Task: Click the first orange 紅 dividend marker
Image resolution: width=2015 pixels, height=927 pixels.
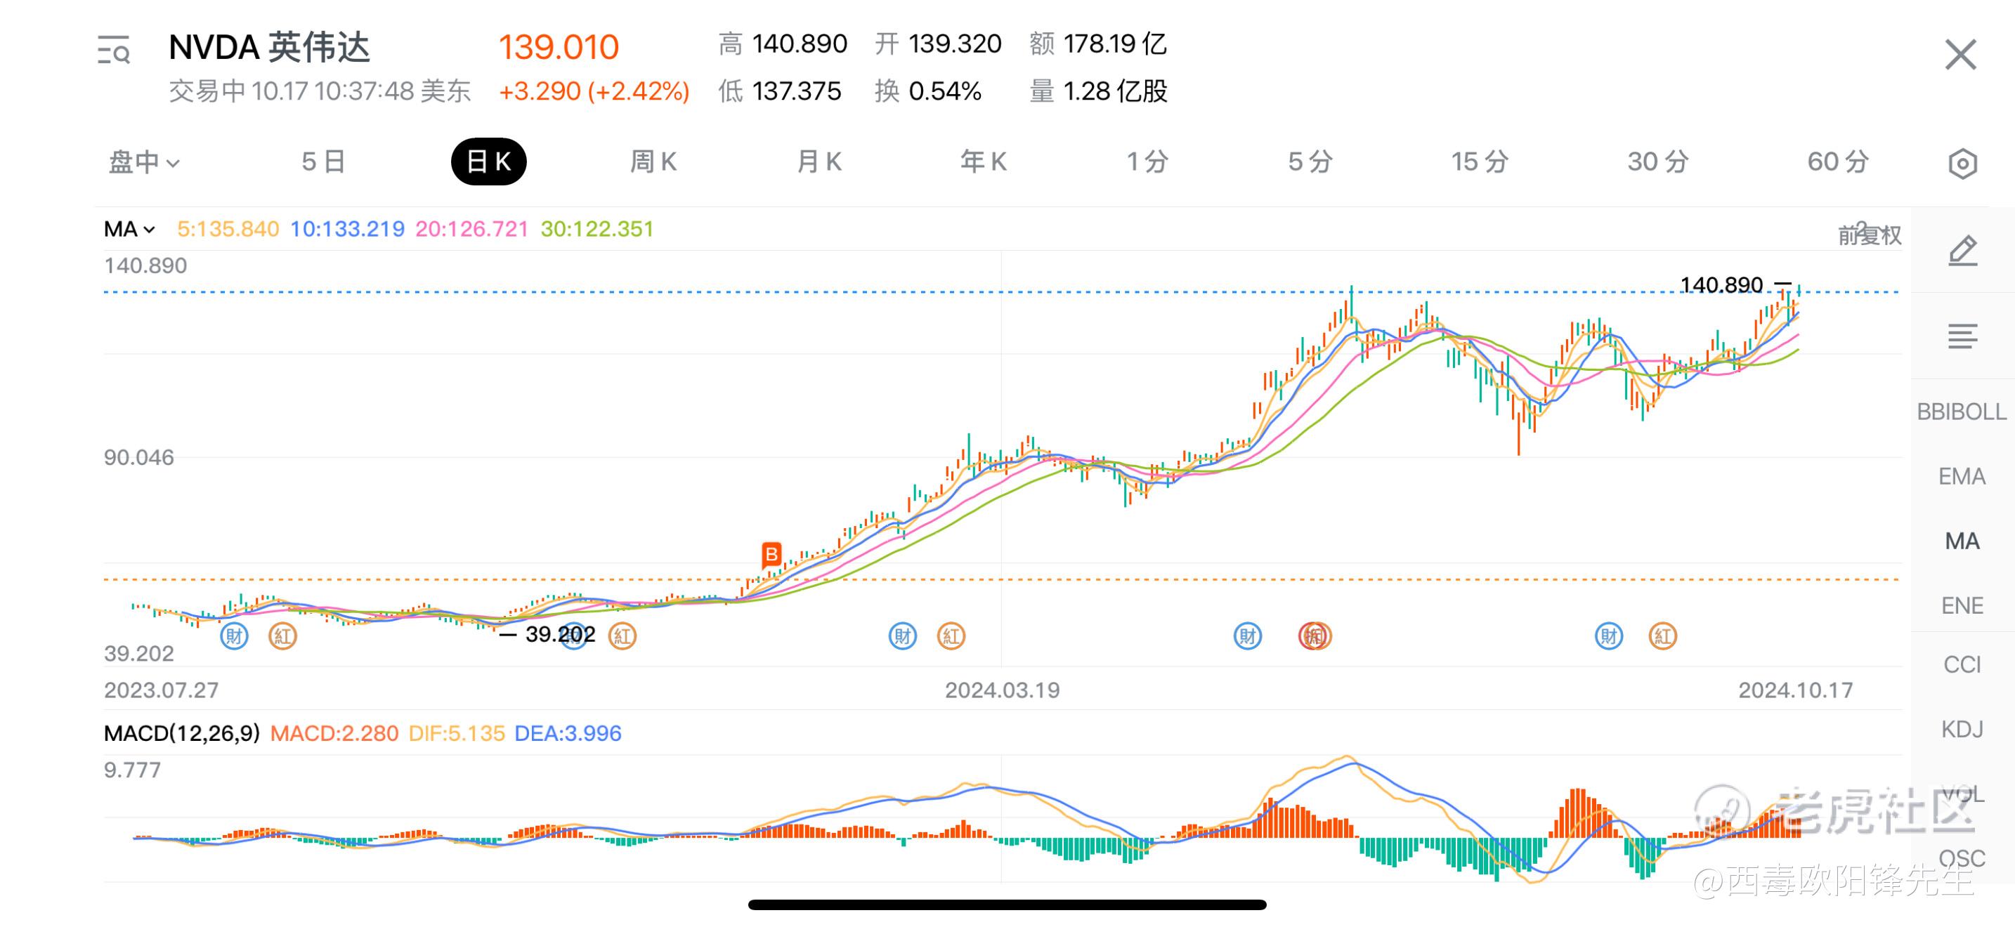Action: [282, 636]
